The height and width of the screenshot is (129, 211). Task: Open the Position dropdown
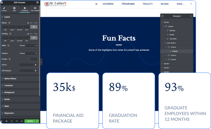click(x=28, y=53)
